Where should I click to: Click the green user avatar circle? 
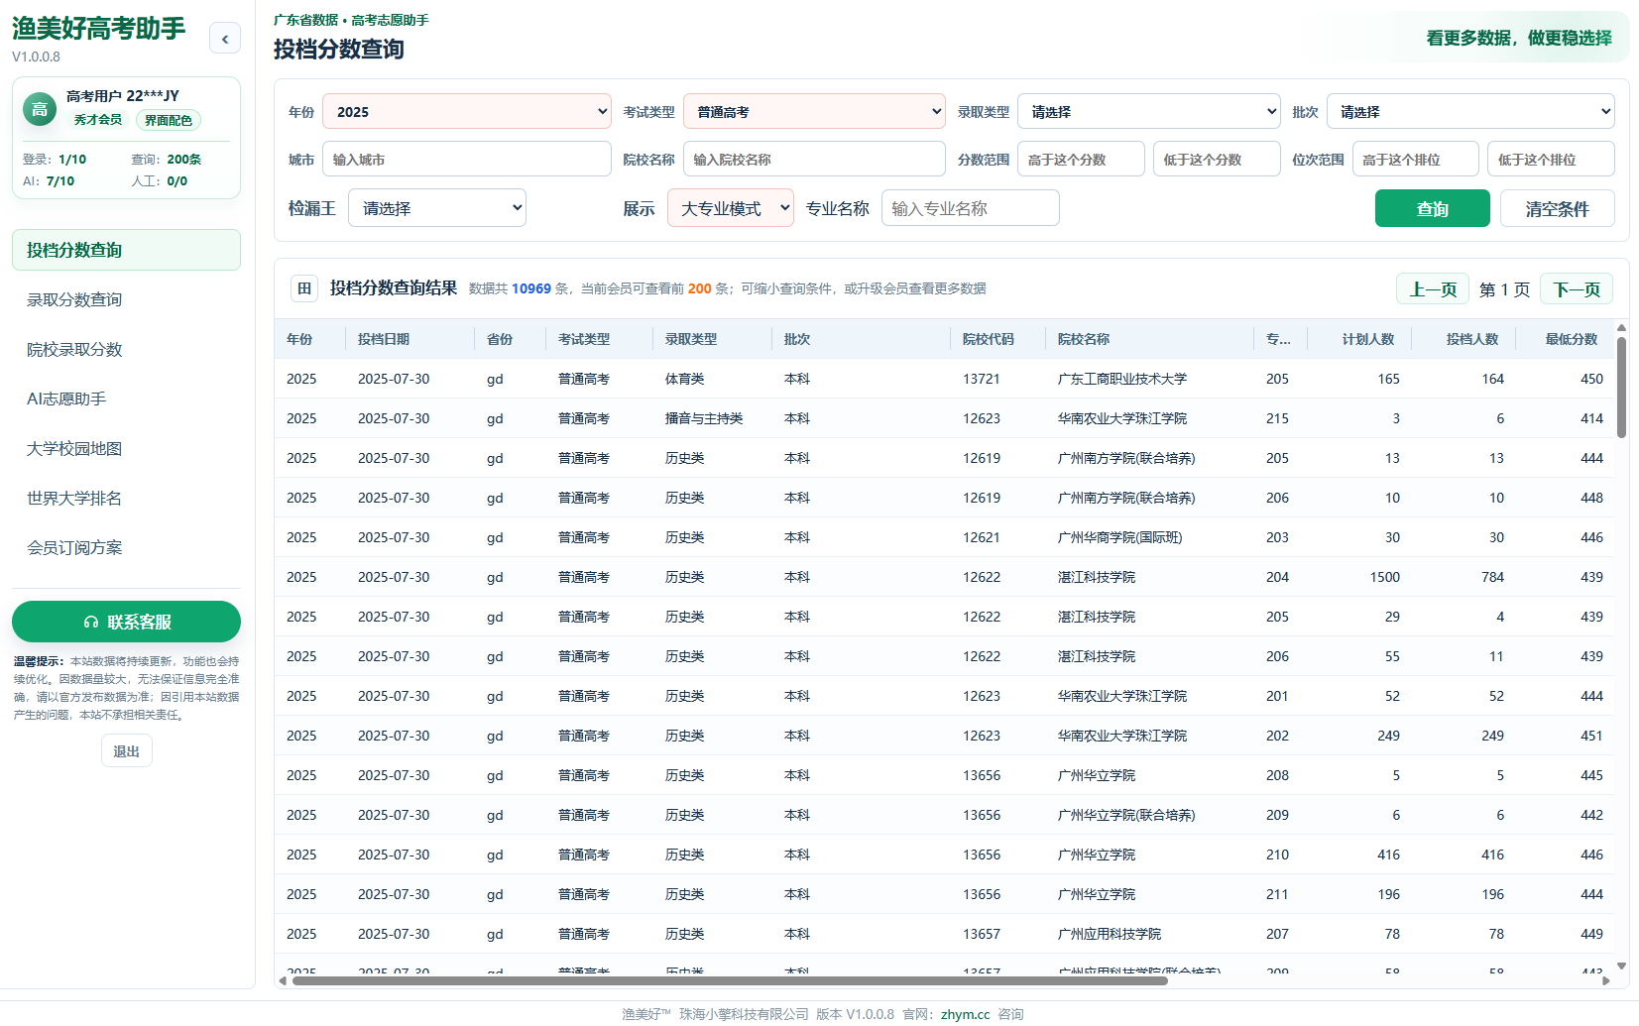click(x=39, y=109)
